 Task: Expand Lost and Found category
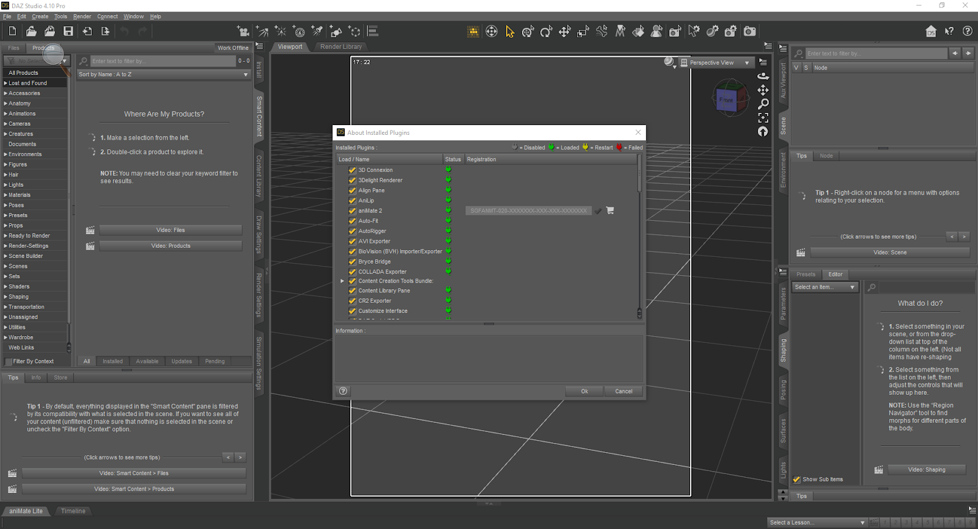click(x=6, y=83)
